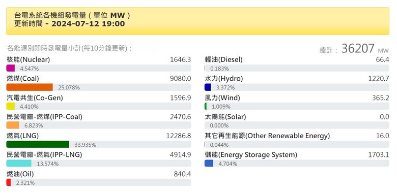
Task: Click the orange Coal progress bar
Action: tap(30, 87)
